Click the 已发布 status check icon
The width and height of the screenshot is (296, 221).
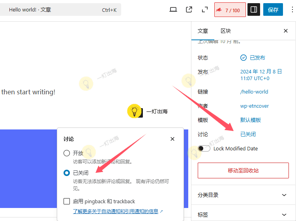(244, 58)
